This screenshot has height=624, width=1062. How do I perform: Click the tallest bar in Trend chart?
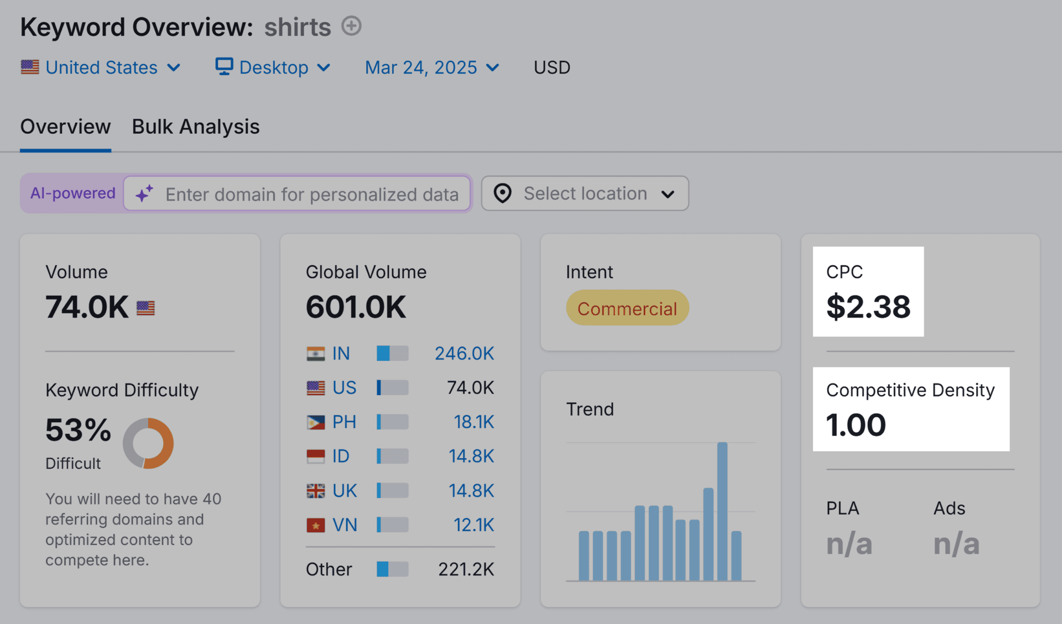(x=722, y=511)
